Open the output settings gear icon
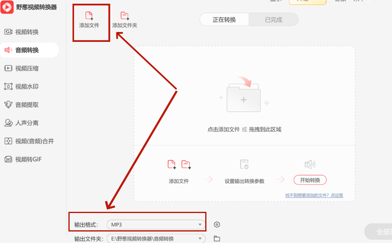The image size is (392, 243). point(217,225)
